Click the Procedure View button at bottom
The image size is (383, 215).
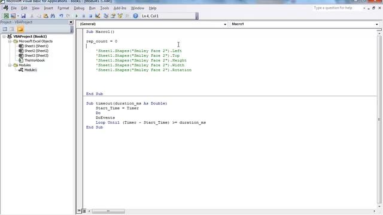point(79,211)
